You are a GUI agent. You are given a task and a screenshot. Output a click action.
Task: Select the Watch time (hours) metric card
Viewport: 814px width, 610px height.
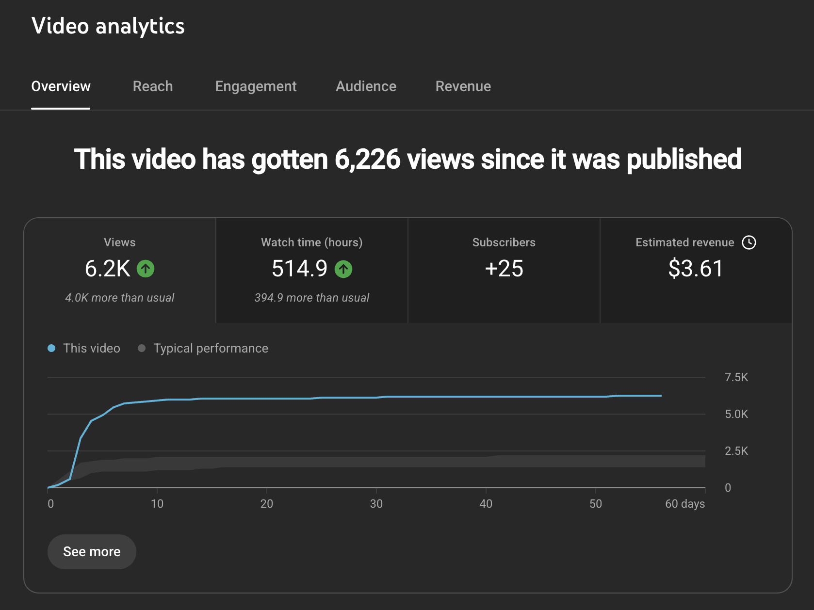[311, 270]
